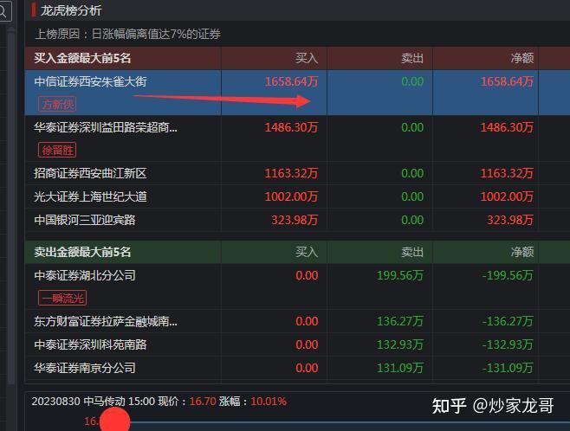Click the 卖出金额最大前5名 header

[x=82, y=252]
